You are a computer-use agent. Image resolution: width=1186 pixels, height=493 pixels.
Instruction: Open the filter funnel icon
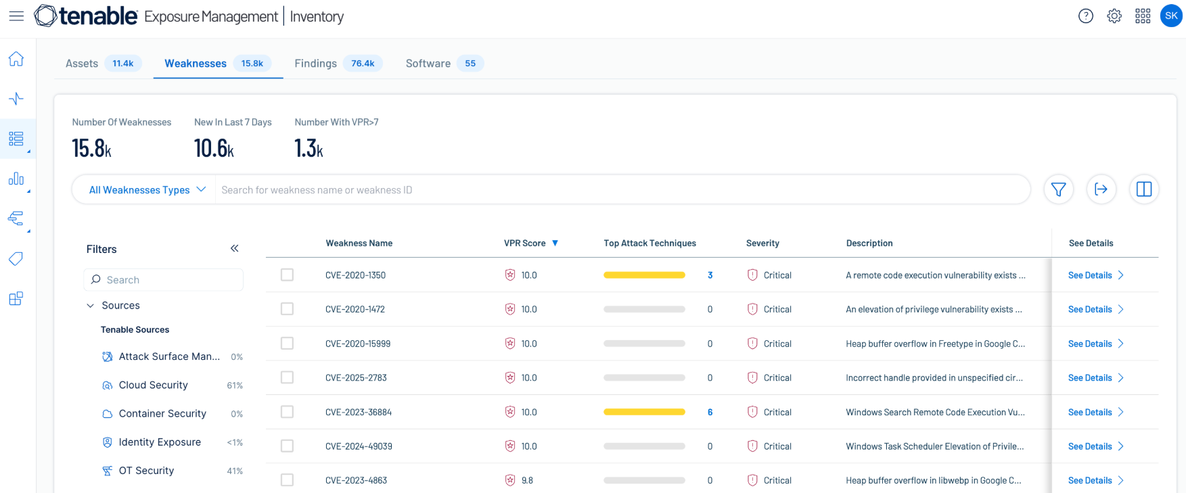1058,190
